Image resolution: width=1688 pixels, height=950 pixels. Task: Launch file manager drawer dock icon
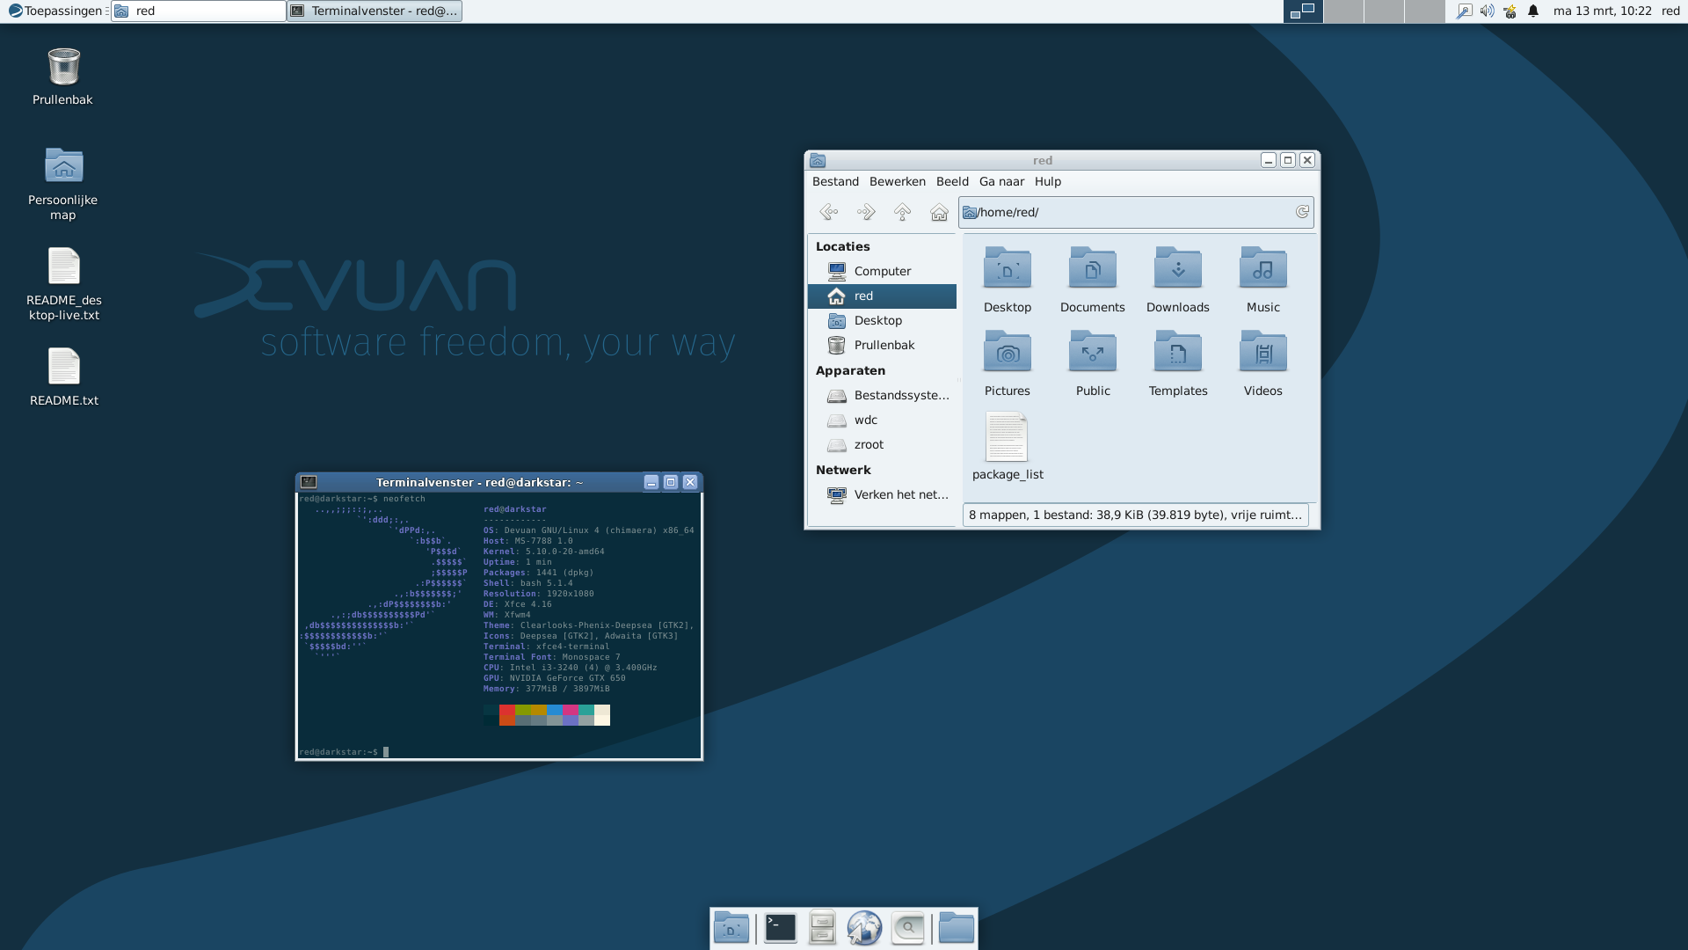click(822, 928)
